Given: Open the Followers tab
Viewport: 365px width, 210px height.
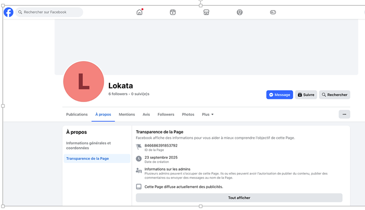Looking at the screenshot, I should pyautogui.click(x=166, y=114).
